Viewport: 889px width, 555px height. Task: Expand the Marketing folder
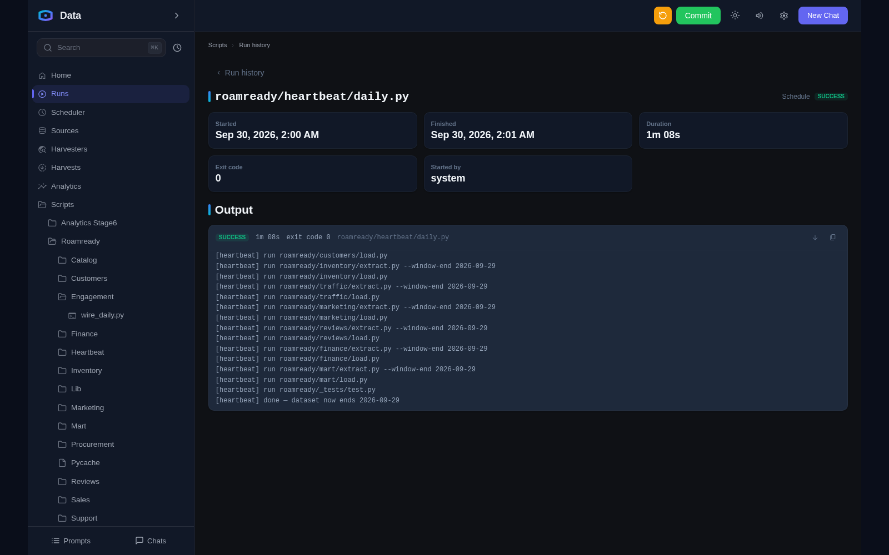121,408
